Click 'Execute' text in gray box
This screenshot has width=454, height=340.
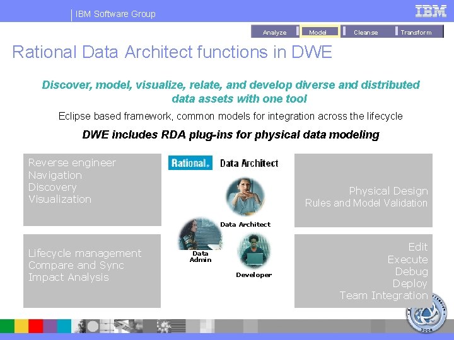(408, 259)
